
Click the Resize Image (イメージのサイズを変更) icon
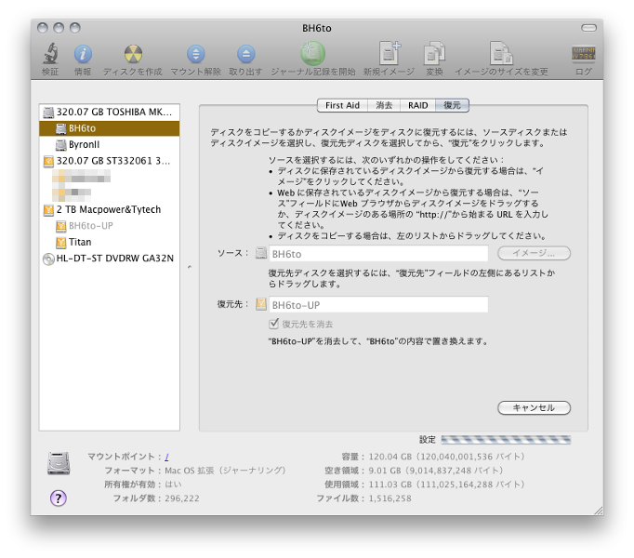(501, 53)
